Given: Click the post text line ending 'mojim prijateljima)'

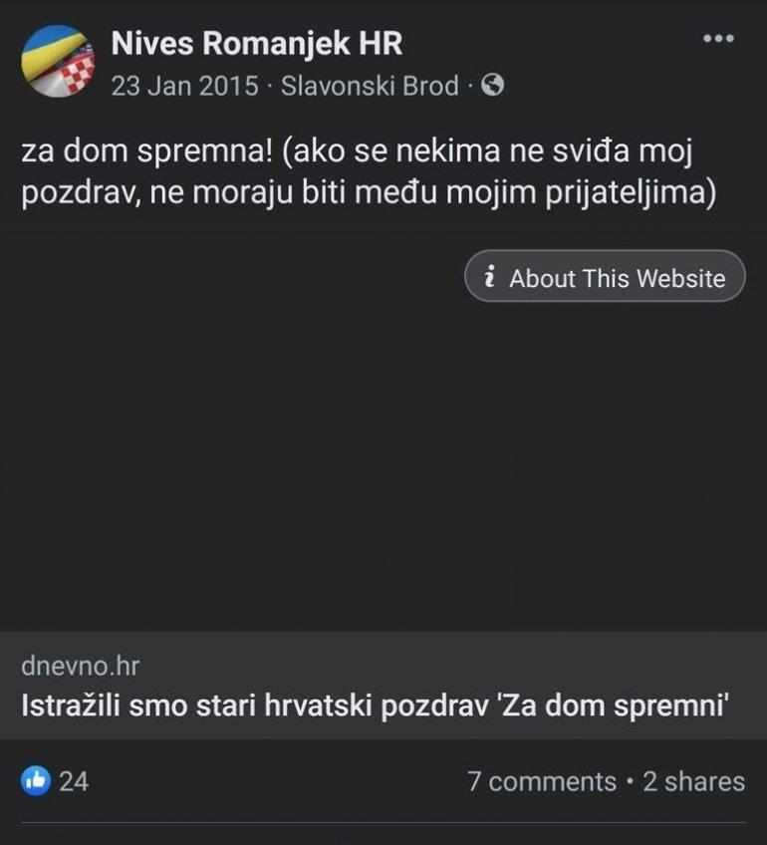Looking at the screenshot, I should (x=369, y=192).
